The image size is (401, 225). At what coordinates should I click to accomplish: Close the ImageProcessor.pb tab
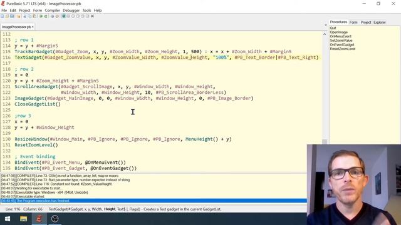tap(33, 27)
